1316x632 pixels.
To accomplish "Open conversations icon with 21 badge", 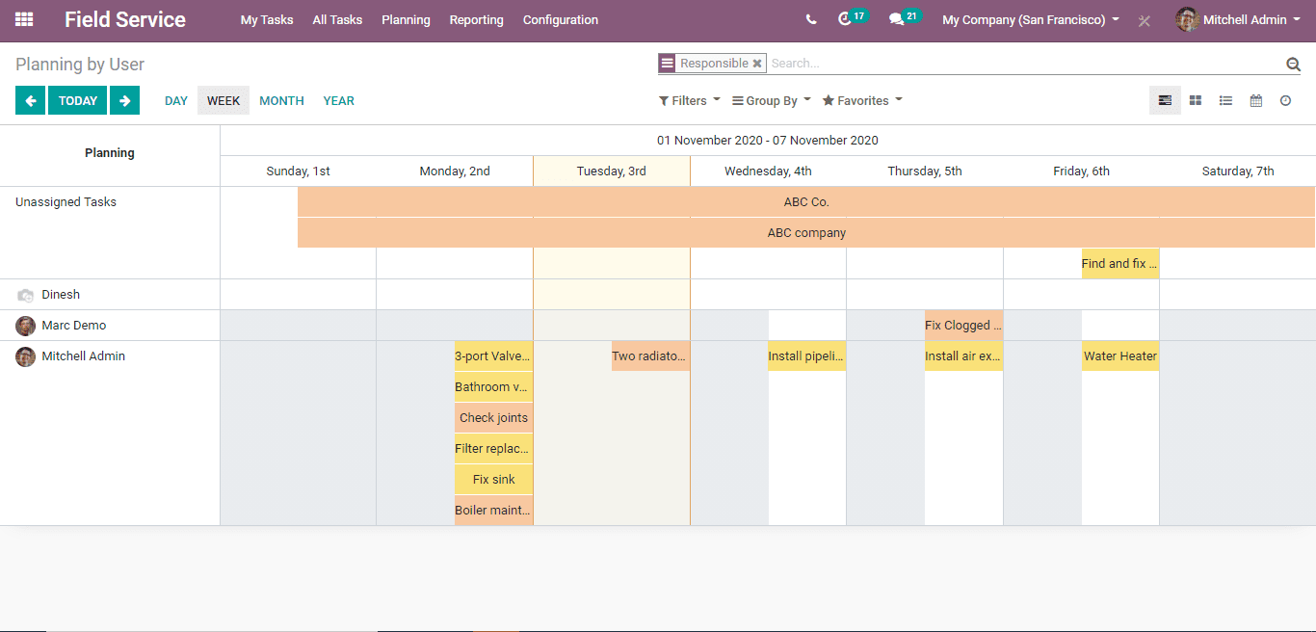I will [x=898, y=19].
